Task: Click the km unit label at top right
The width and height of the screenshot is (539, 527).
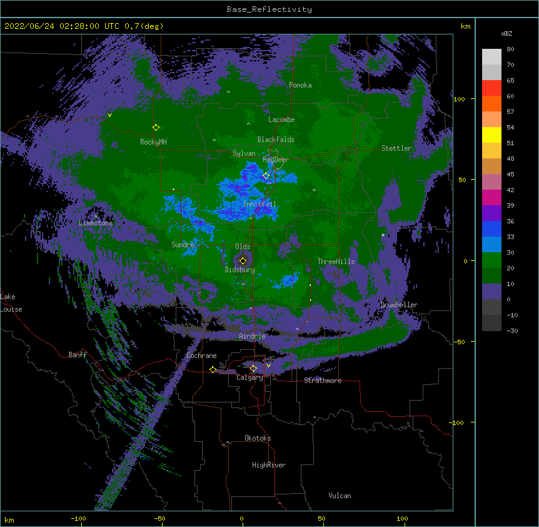Action: (x=466, y=26)
